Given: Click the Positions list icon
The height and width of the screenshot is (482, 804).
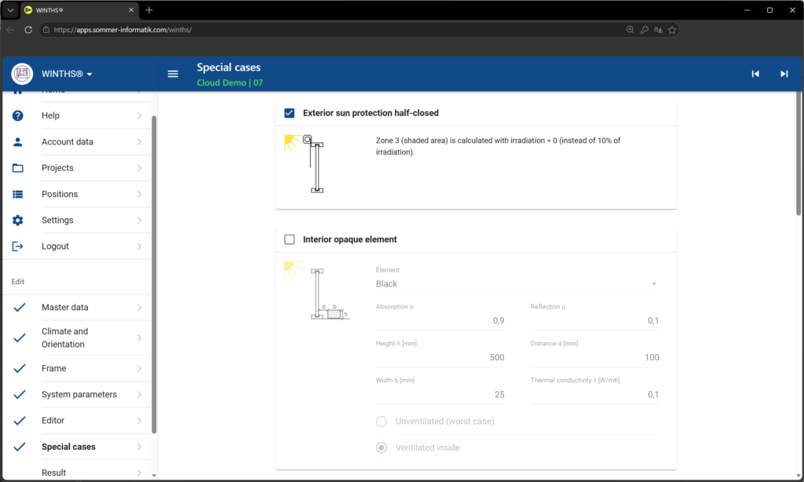Looking at the screenshot, I should coord(18,195).
